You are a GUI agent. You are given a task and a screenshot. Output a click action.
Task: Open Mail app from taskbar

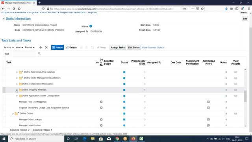pyautogui.click(x=109, y=138)
